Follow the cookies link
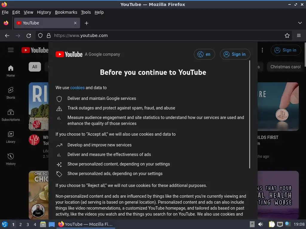 (77, 88)
